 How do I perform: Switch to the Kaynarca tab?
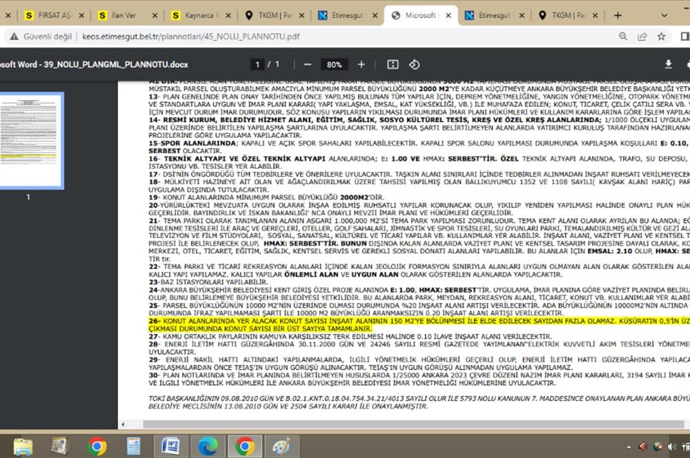pyautogui.click(x=197, y=15)
